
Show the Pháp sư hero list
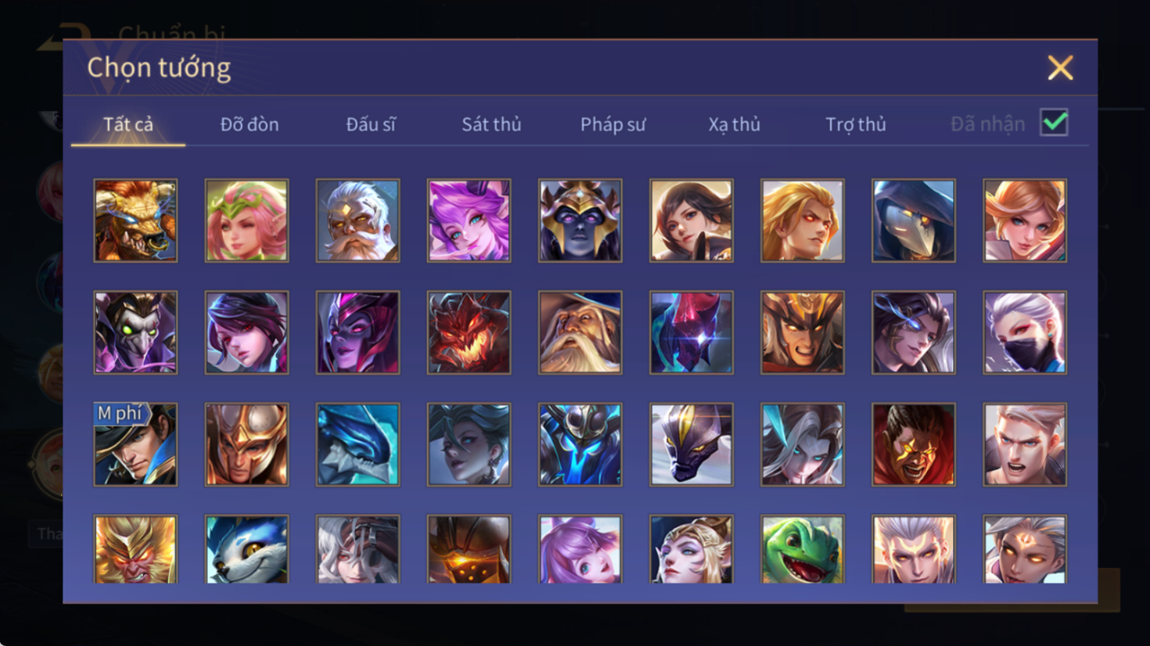[613, 124]
